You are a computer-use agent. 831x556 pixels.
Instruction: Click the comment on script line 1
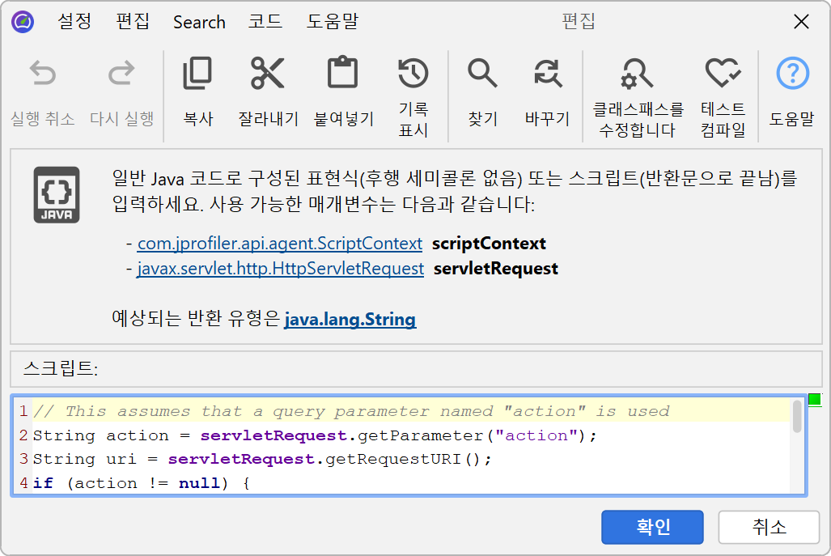[351, 411]
